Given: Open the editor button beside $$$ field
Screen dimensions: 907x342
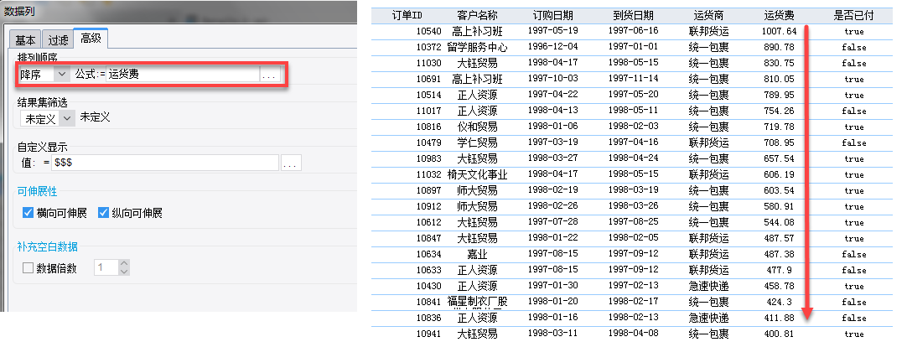Looking at the screenshot, I should pos(291,163).
